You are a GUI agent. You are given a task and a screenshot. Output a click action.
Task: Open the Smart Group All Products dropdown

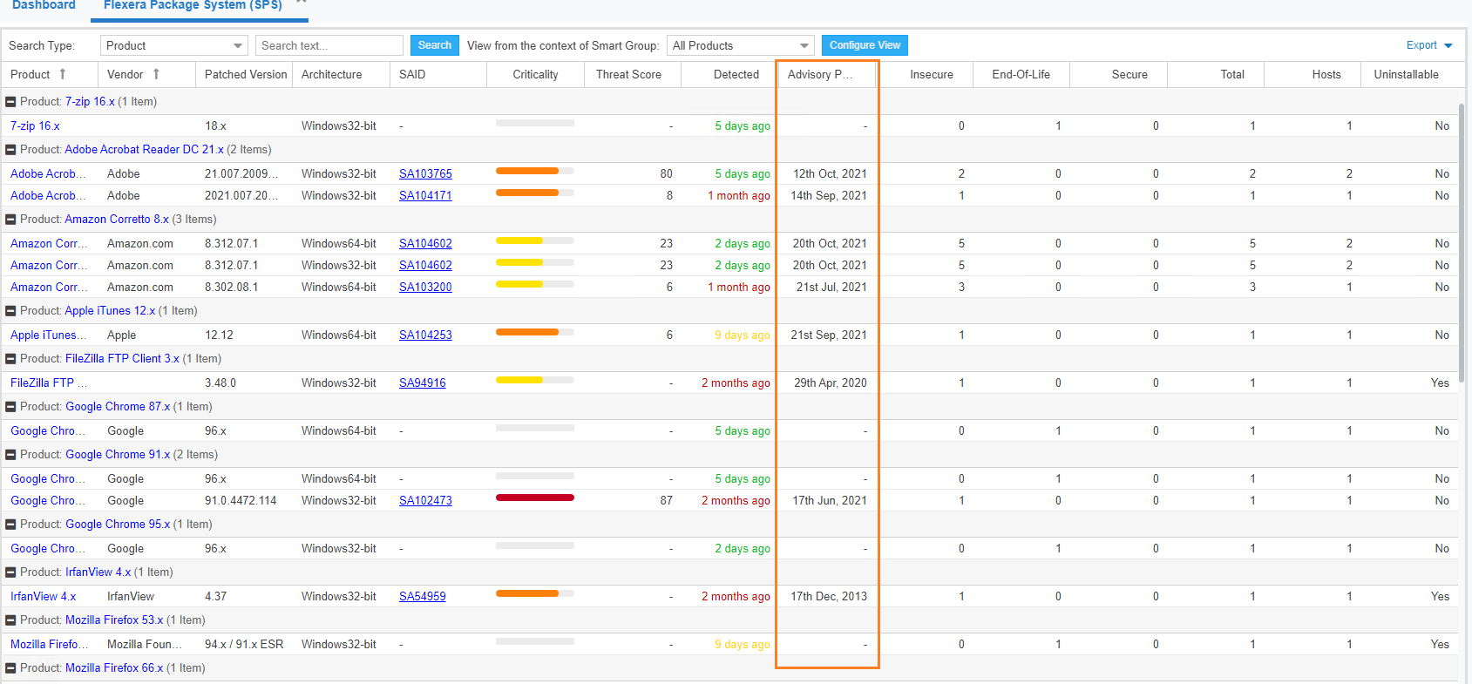click(x=740, y=45)
